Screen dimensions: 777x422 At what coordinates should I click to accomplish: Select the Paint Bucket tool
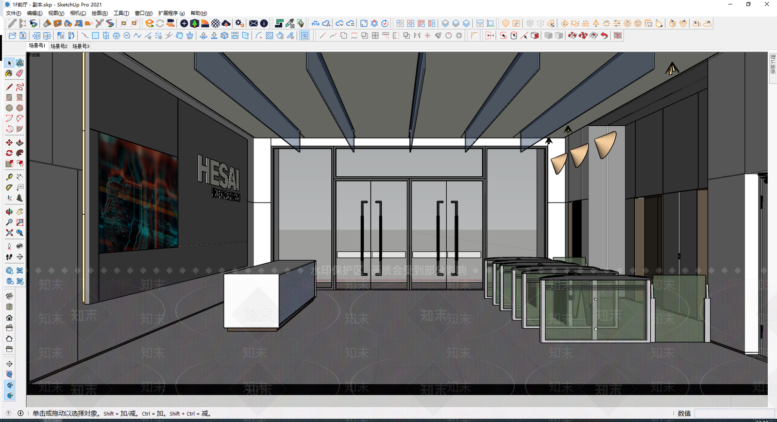click(9, 73)
